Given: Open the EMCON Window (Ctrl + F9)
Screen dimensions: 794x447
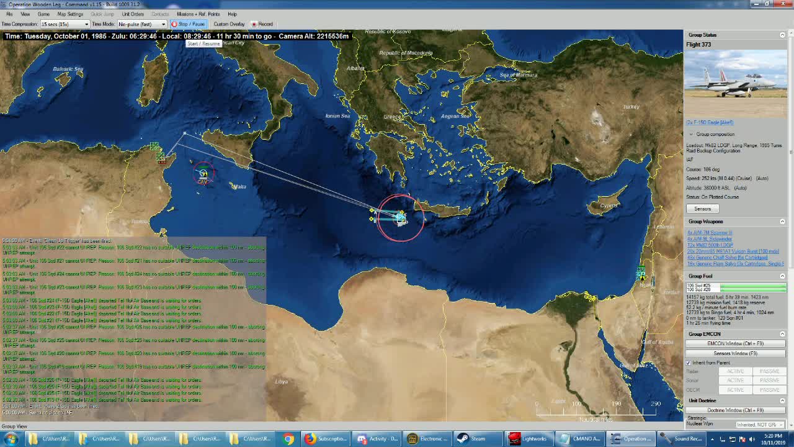Looking at the screenshot, I should pyautogui.click(x=736, y=343).
